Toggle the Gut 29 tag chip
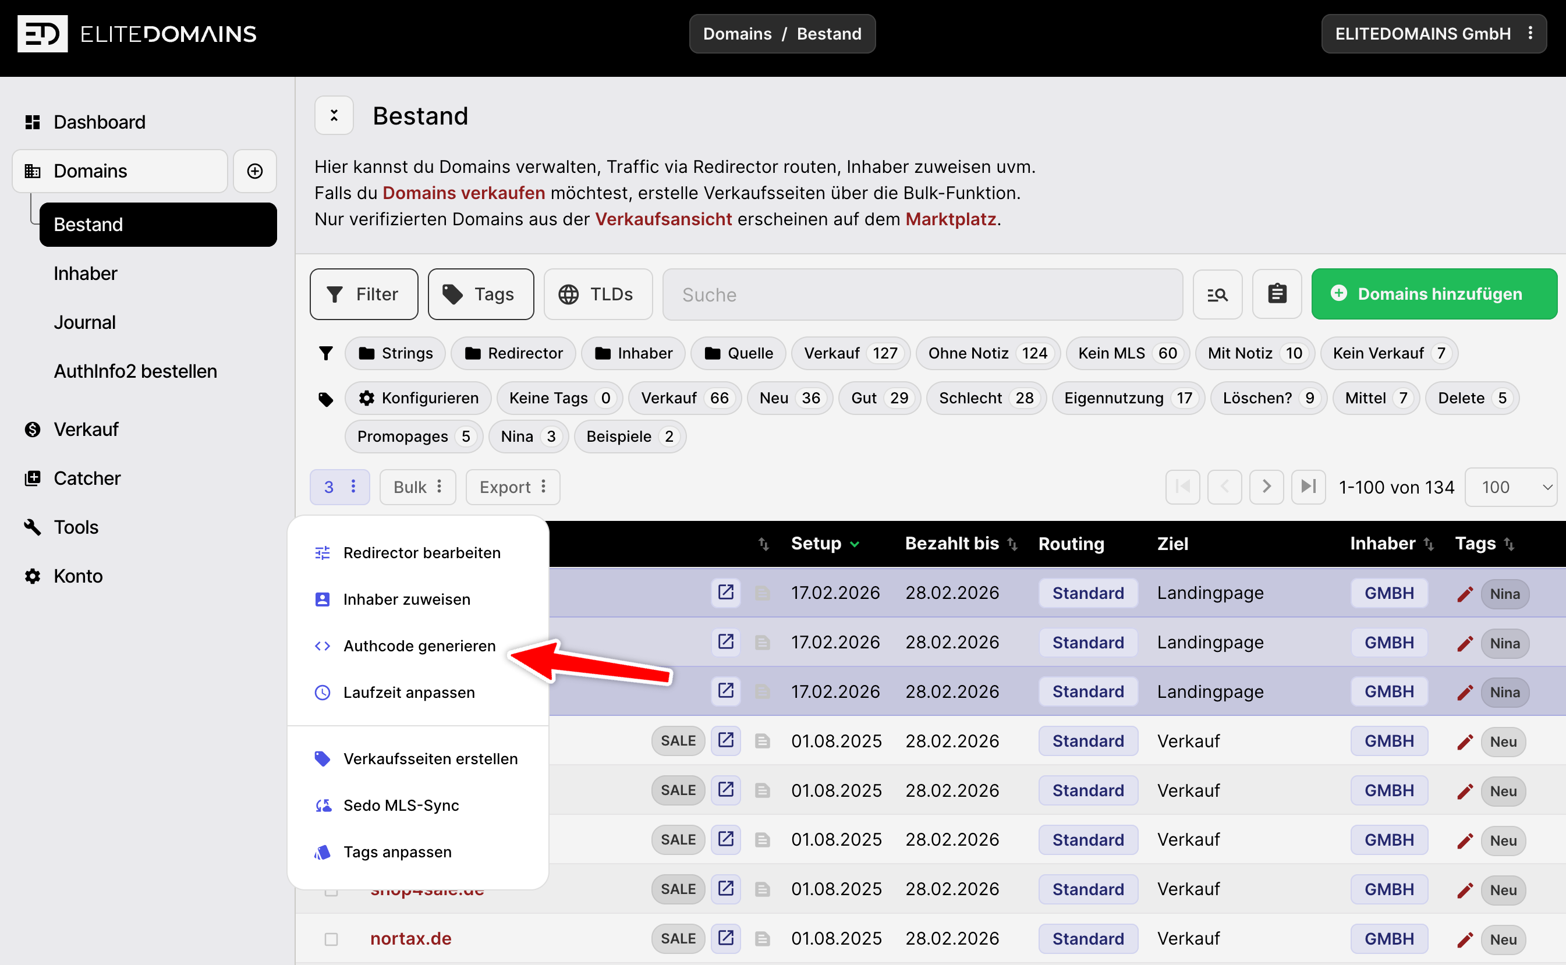This screenshot has width=1566, height=965. [879, 398]
